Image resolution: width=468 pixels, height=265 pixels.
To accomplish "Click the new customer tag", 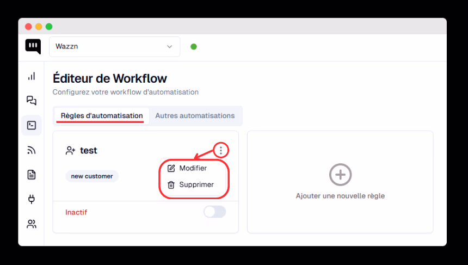I will pos(92,176).
